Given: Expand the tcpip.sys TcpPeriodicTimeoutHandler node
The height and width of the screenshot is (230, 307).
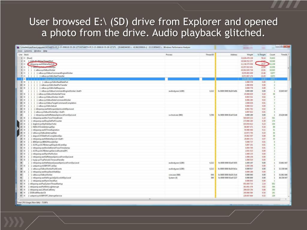Looking at the screenshot, I should point(25,160).
